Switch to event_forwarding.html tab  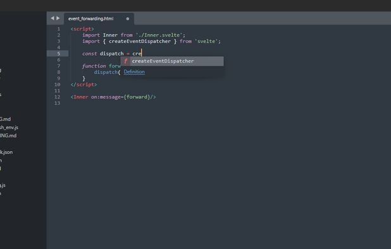[x=90, y=19]
